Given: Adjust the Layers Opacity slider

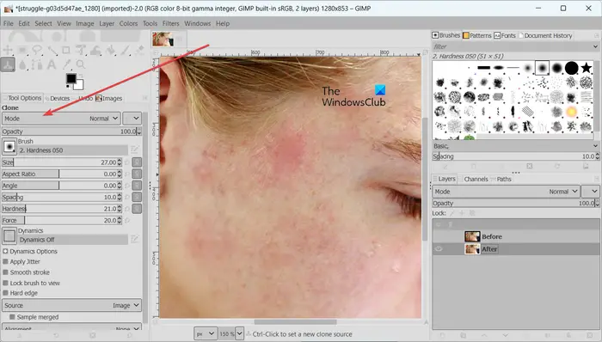Looking at the screenshot, I should click(x=516, y=203).
